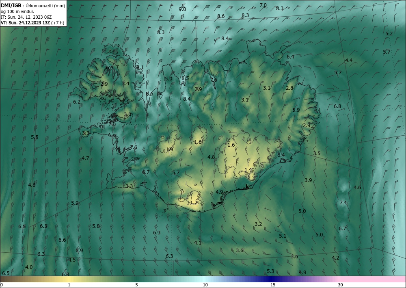
Task: Click the '30' tick on the color scale
Action: (341, 285)
